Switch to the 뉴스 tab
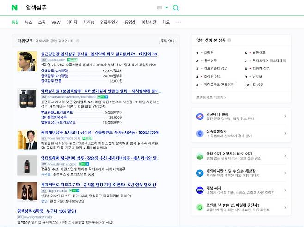This screenshot has height=227, width=304. [x=29, y=22]
